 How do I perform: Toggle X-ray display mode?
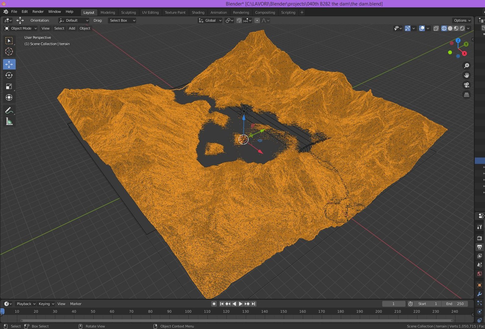click(x=436, y=28)
